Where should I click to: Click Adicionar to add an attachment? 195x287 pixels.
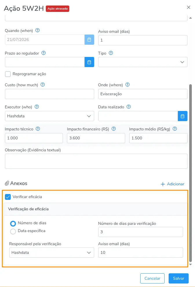coord(172,184)
